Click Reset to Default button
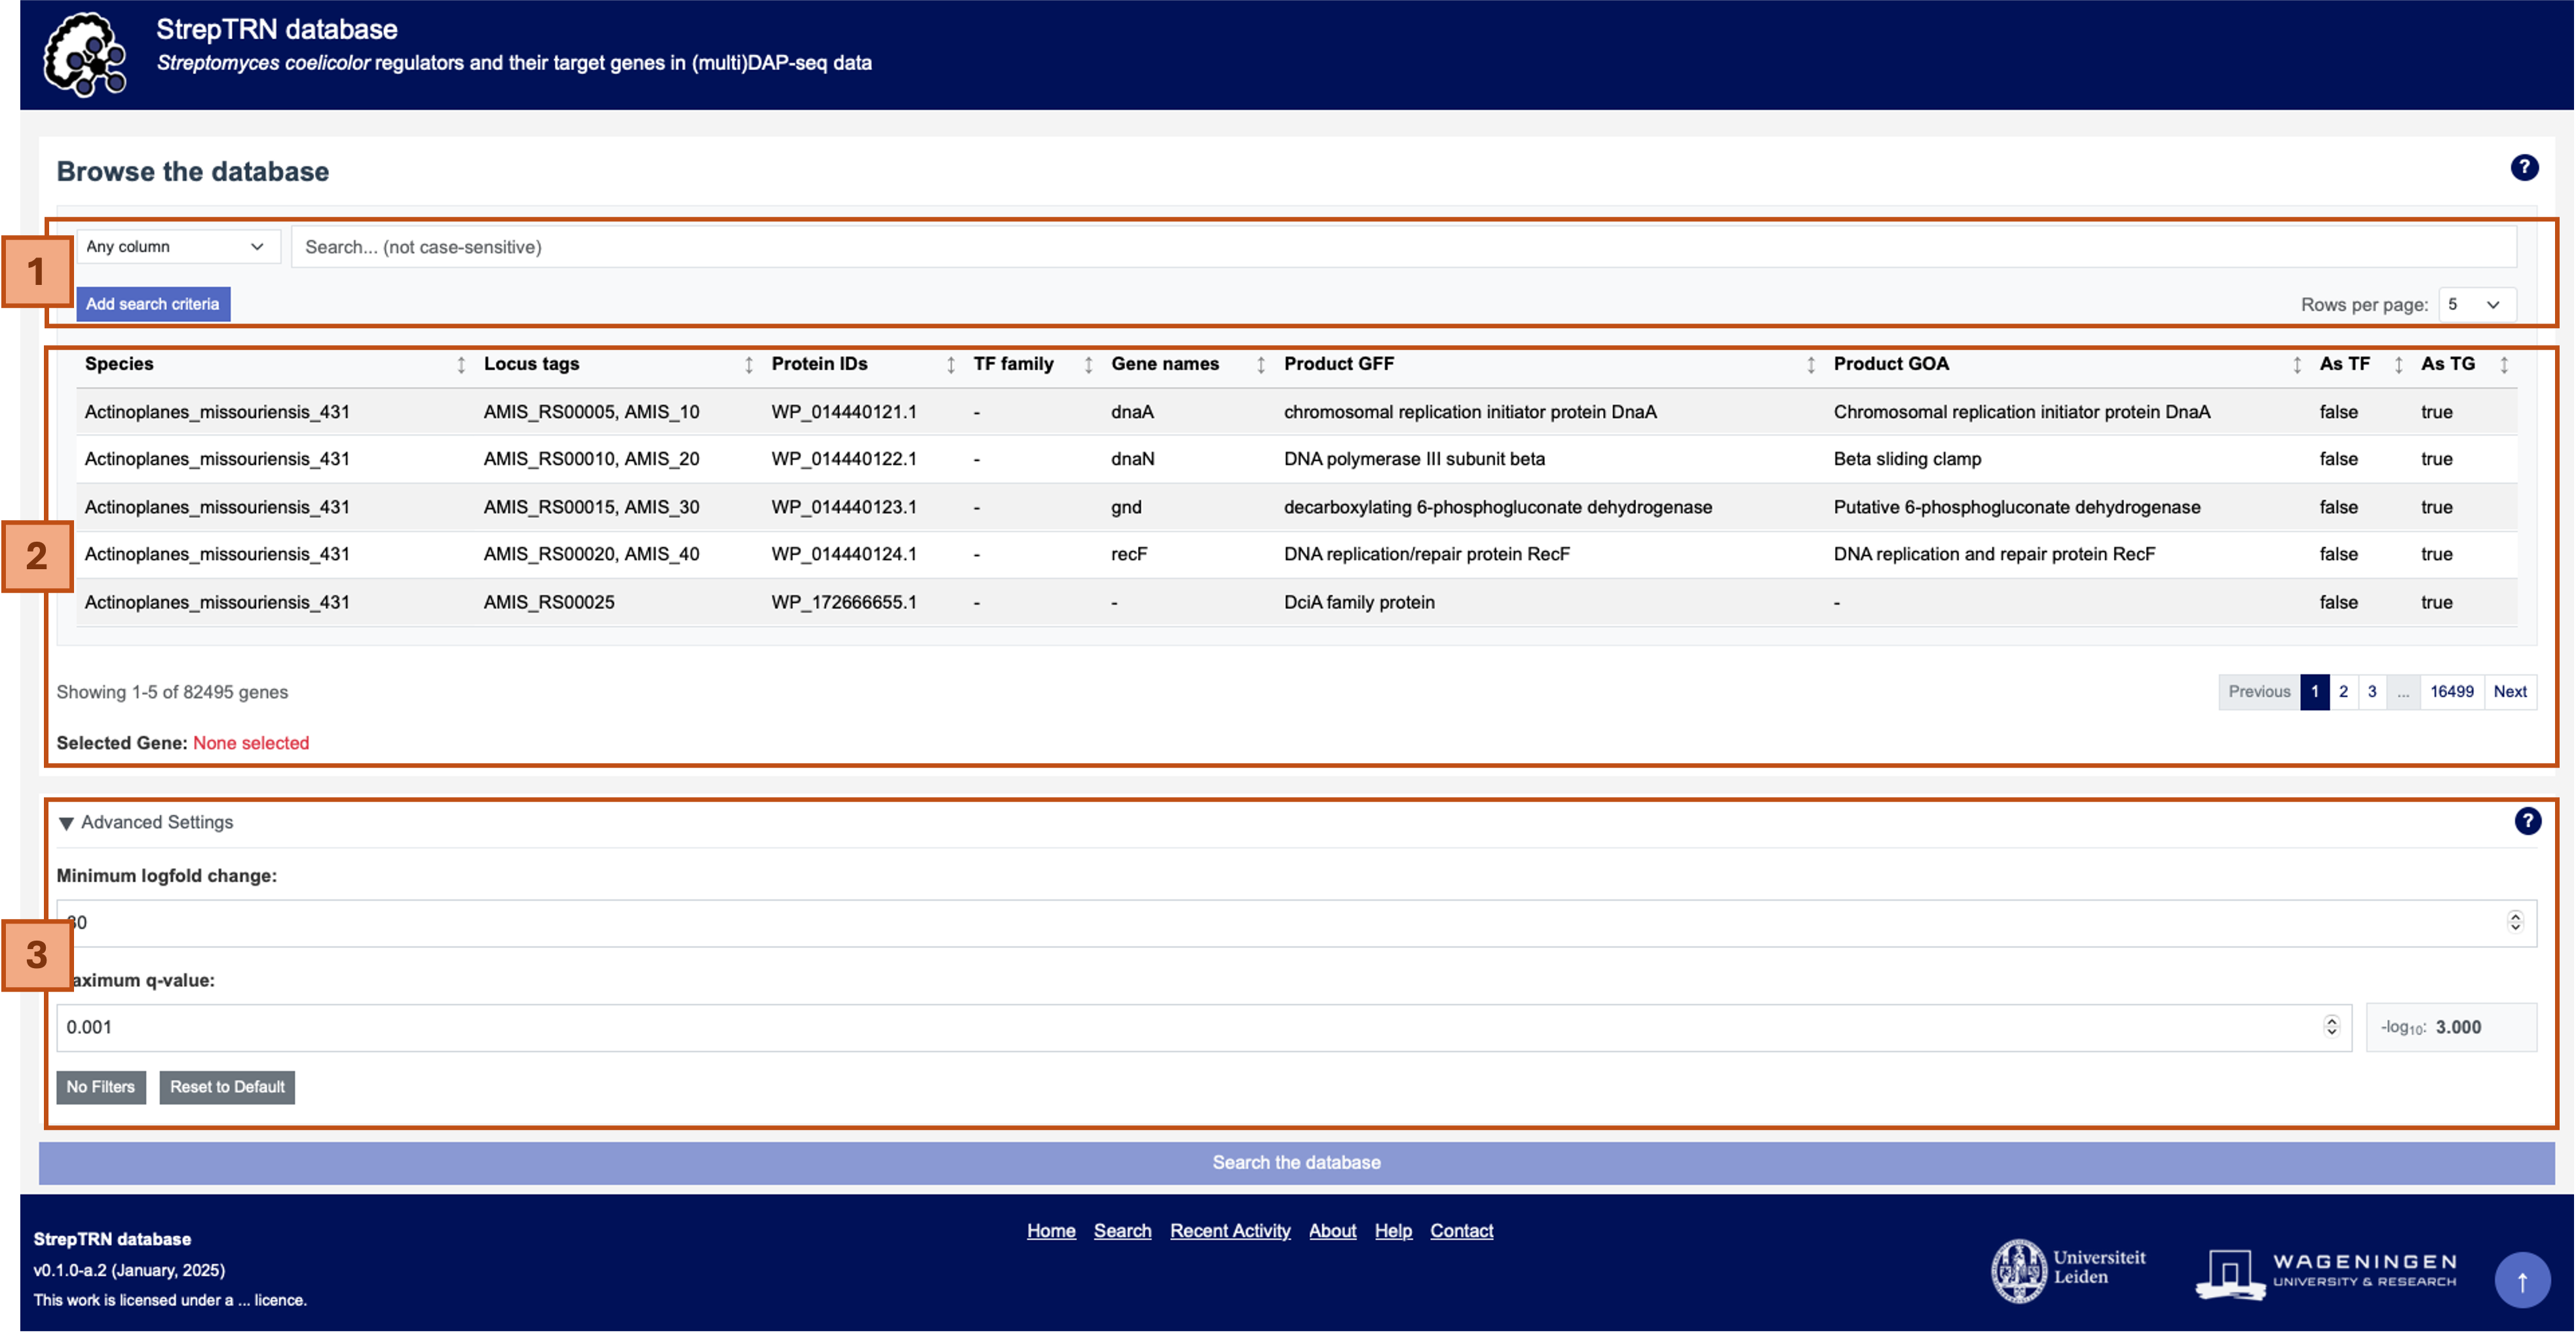This screenshot has width=2576, height=1333. (x=227, y=1087)
